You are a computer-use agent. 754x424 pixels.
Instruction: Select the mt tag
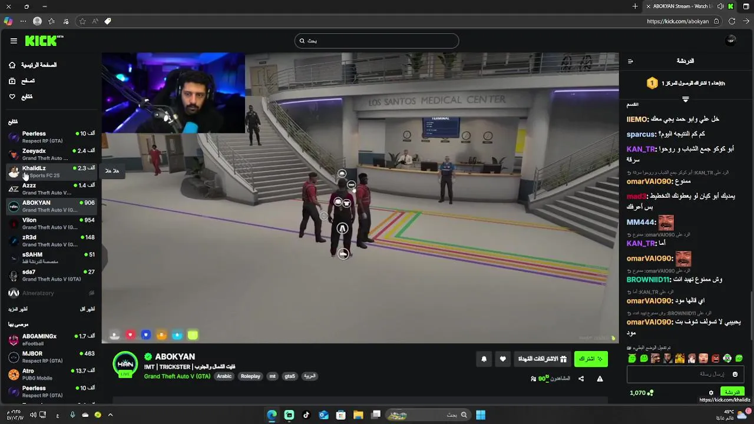(272, 376)
